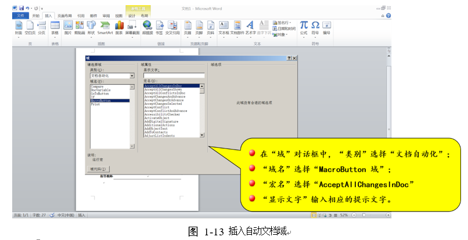Click macro list scrollbar down arrow
The image size is (468, 240).
[202, 135]
